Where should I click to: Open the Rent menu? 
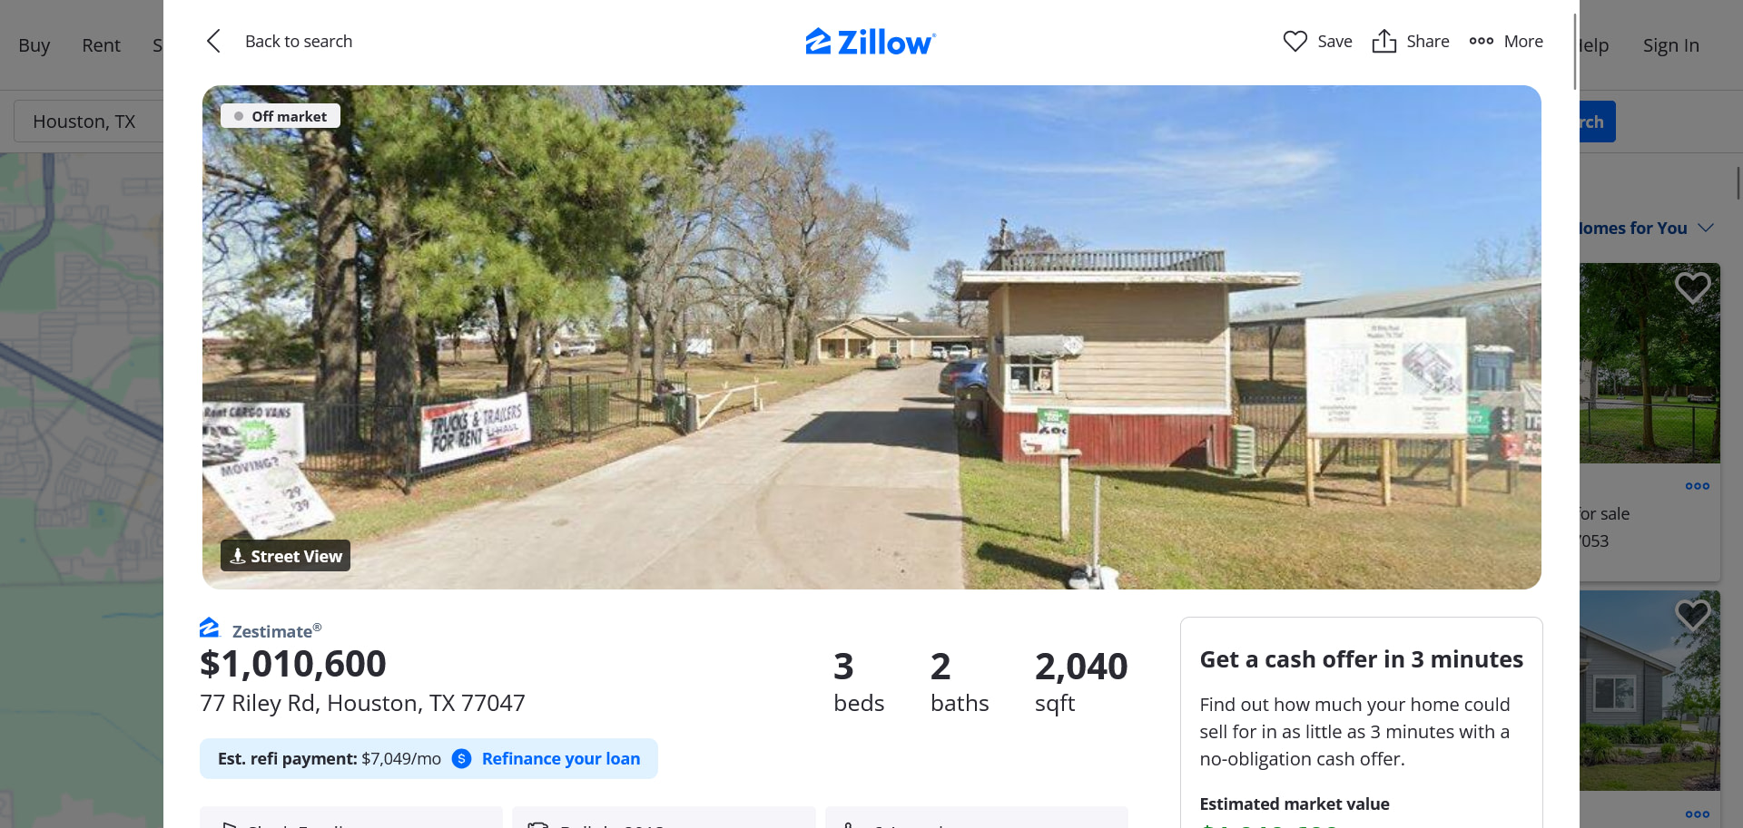pos(101,45)
